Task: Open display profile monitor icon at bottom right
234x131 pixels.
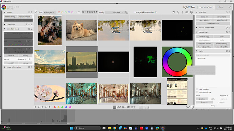Action: 192,107
